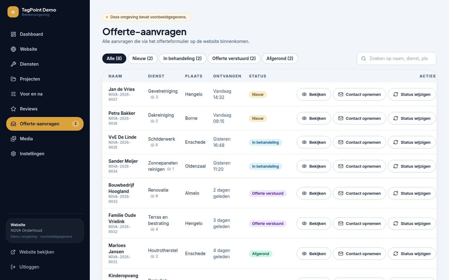Click the TagPoint Demo logo icon
Viewport: 449px width, 280px height.
coord(13,12)
